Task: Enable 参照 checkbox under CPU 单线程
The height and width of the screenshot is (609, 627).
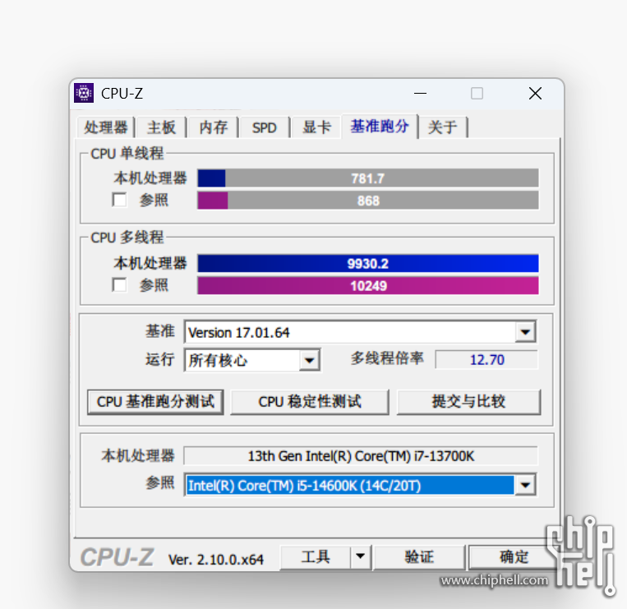Action: pos(119,200)
